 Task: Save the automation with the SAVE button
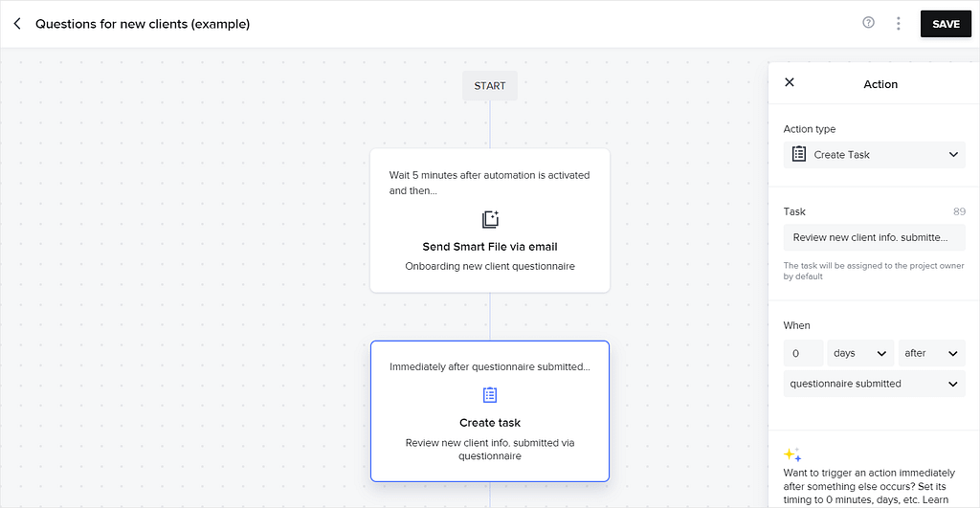tap(946, 24)
